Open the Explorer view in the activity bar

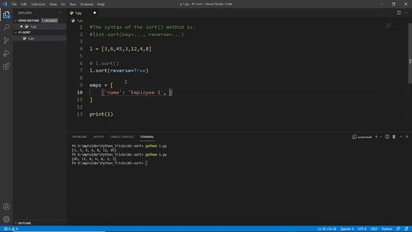(x=6, y=15)
